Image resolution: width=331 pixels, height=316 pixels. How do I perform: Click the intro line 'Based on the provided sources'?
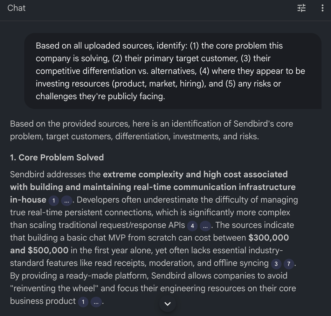(x=70, y=124)
